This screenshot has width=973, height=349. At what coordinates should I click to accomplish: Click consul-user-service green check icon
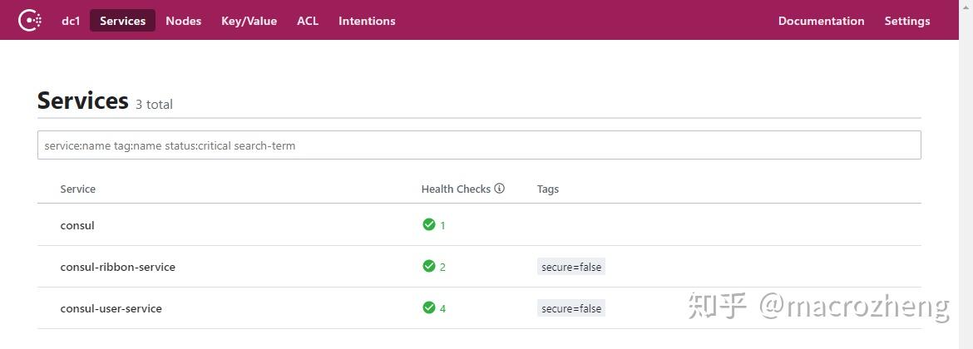429,307
